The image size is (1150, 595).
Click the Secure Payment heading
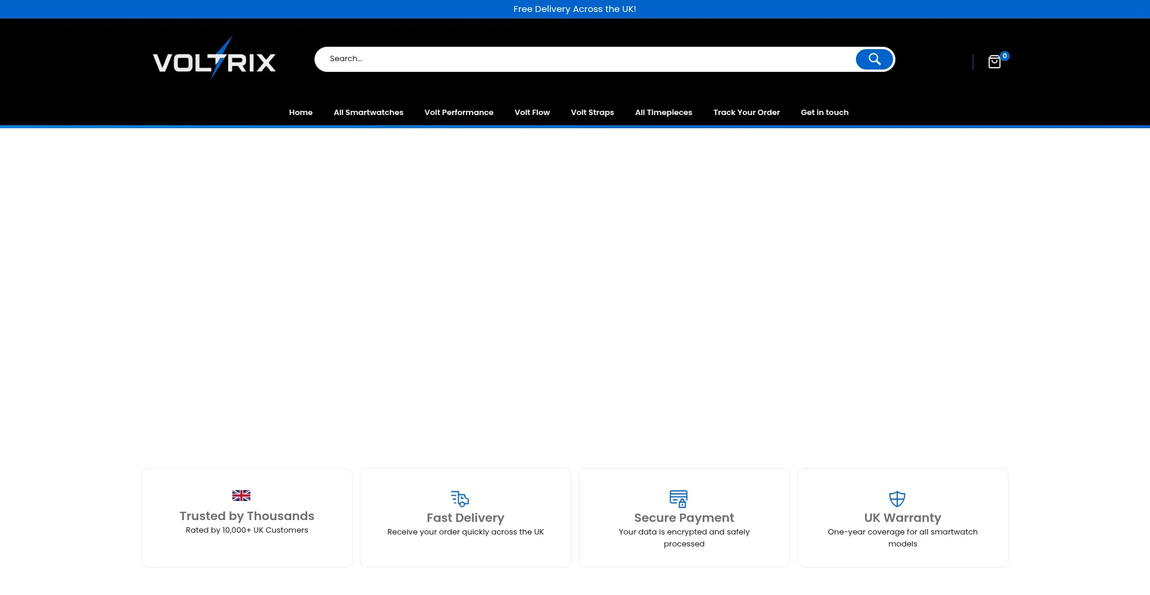coord(684,518)
